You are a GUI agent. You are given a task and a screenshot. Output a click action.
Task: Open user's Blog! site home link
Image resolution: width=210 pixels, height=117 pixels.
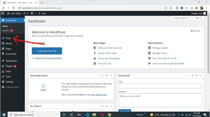pos(14,13)
